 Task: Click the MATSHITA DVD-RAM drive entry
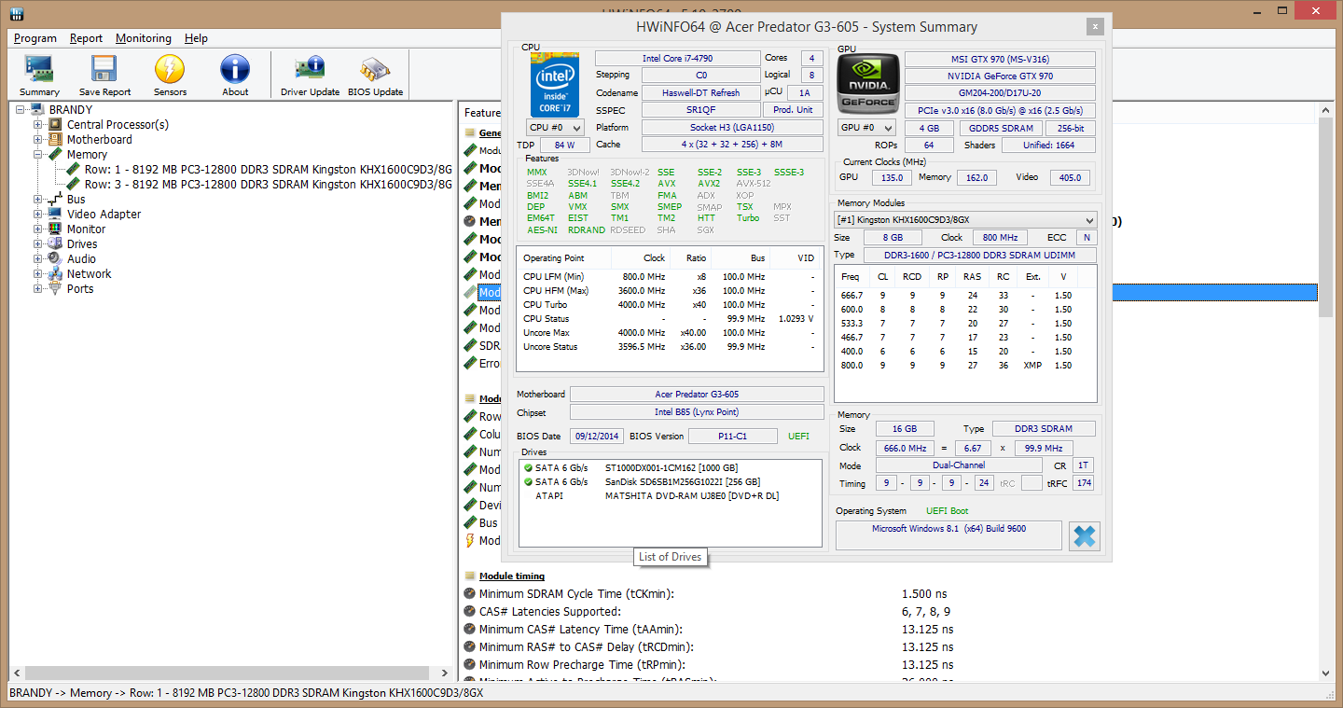[691, 496]
